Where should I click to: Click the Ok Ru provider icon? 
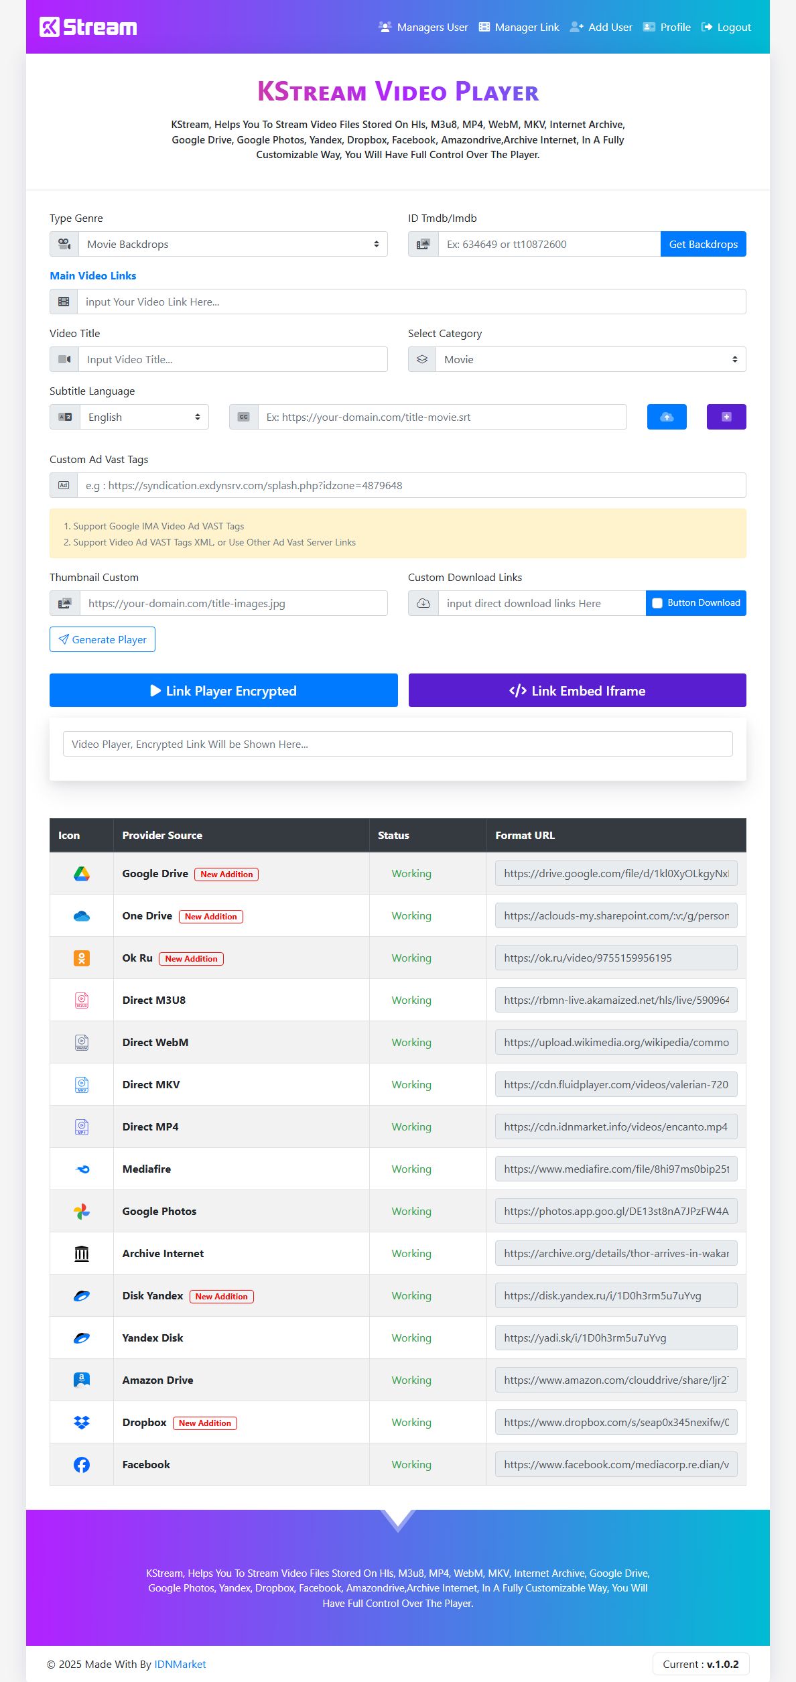(82, 958)
